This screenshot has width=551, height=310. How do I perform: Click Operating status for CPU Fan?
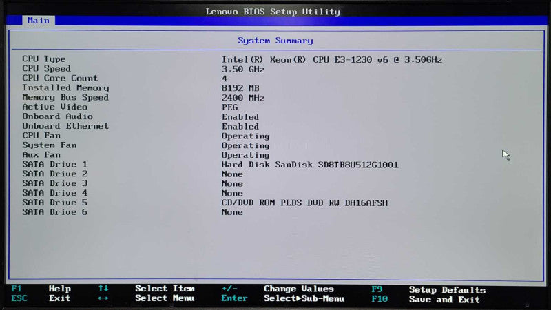click(245, 136)
